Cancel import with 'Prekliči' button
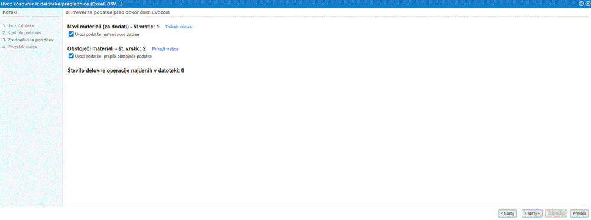Viewport: 591px width, 220px height. click(579, 214)
